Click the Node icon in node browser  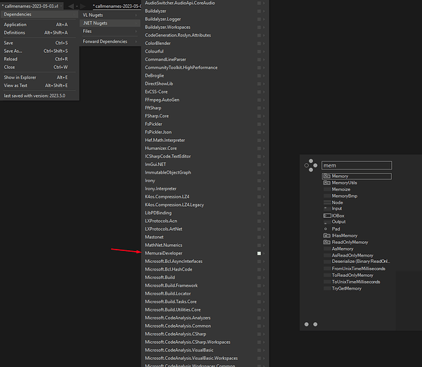(x=327, y=202)
